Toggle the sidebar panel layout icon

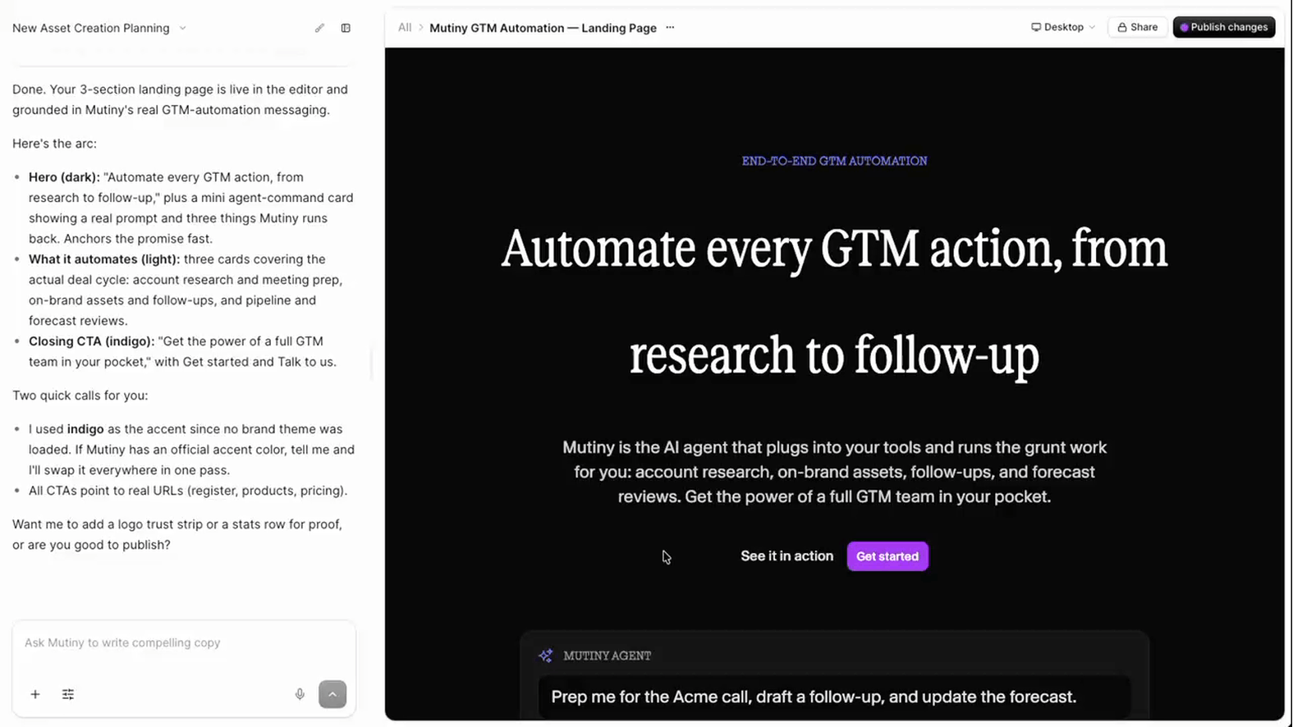point(346,28)
